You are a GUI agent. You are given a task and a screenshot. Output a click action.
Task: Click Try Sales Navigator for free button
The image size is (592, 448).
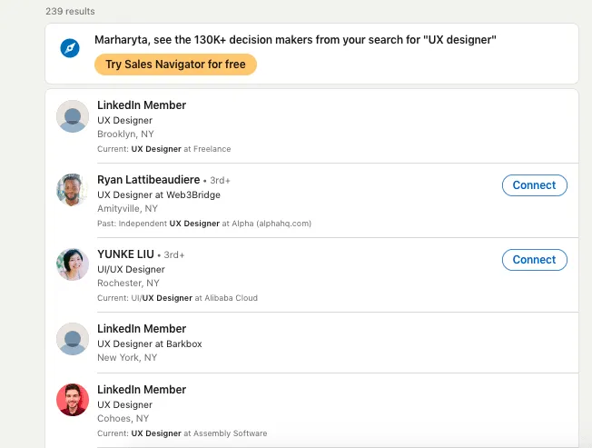tap(175, 65)
